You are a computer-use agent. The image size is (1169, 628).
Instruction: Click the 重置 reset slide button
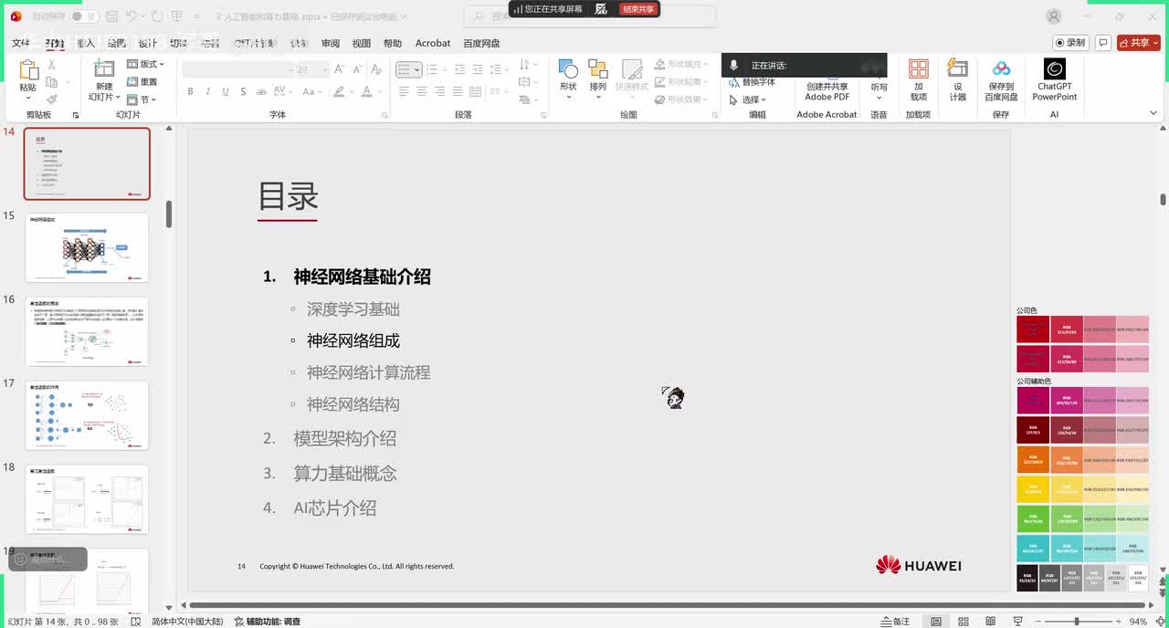[142, 82]
